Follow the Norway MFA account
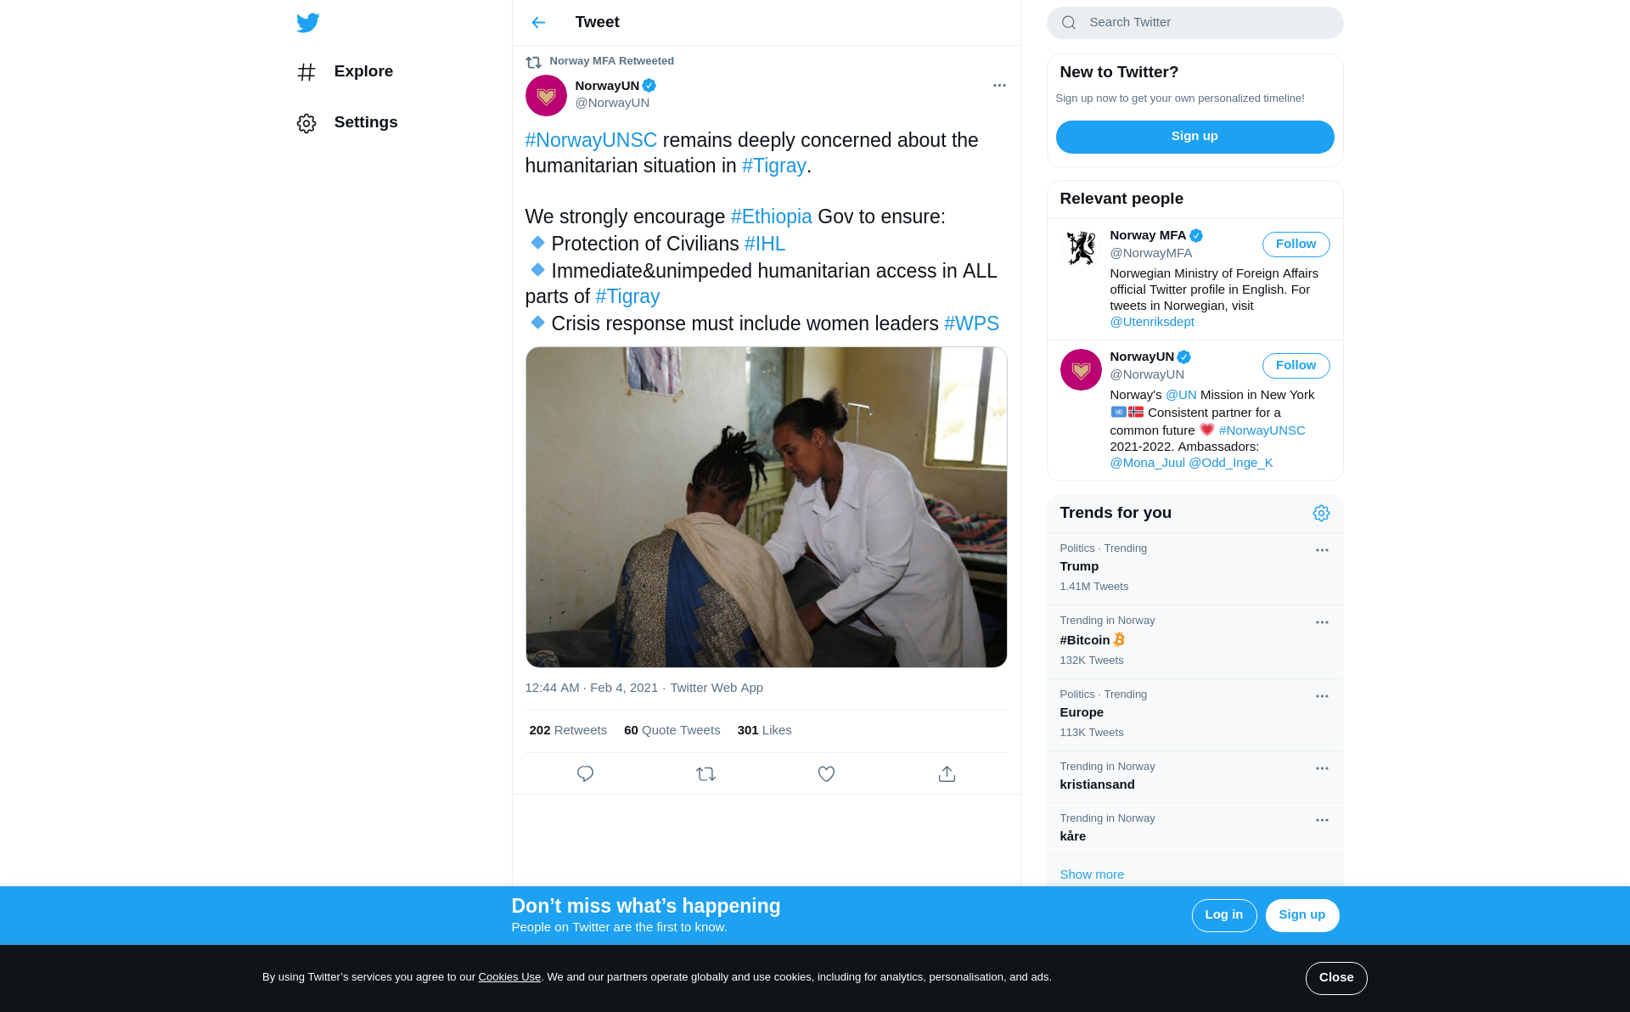The image size is (1630, 1012). (1296, 245)
